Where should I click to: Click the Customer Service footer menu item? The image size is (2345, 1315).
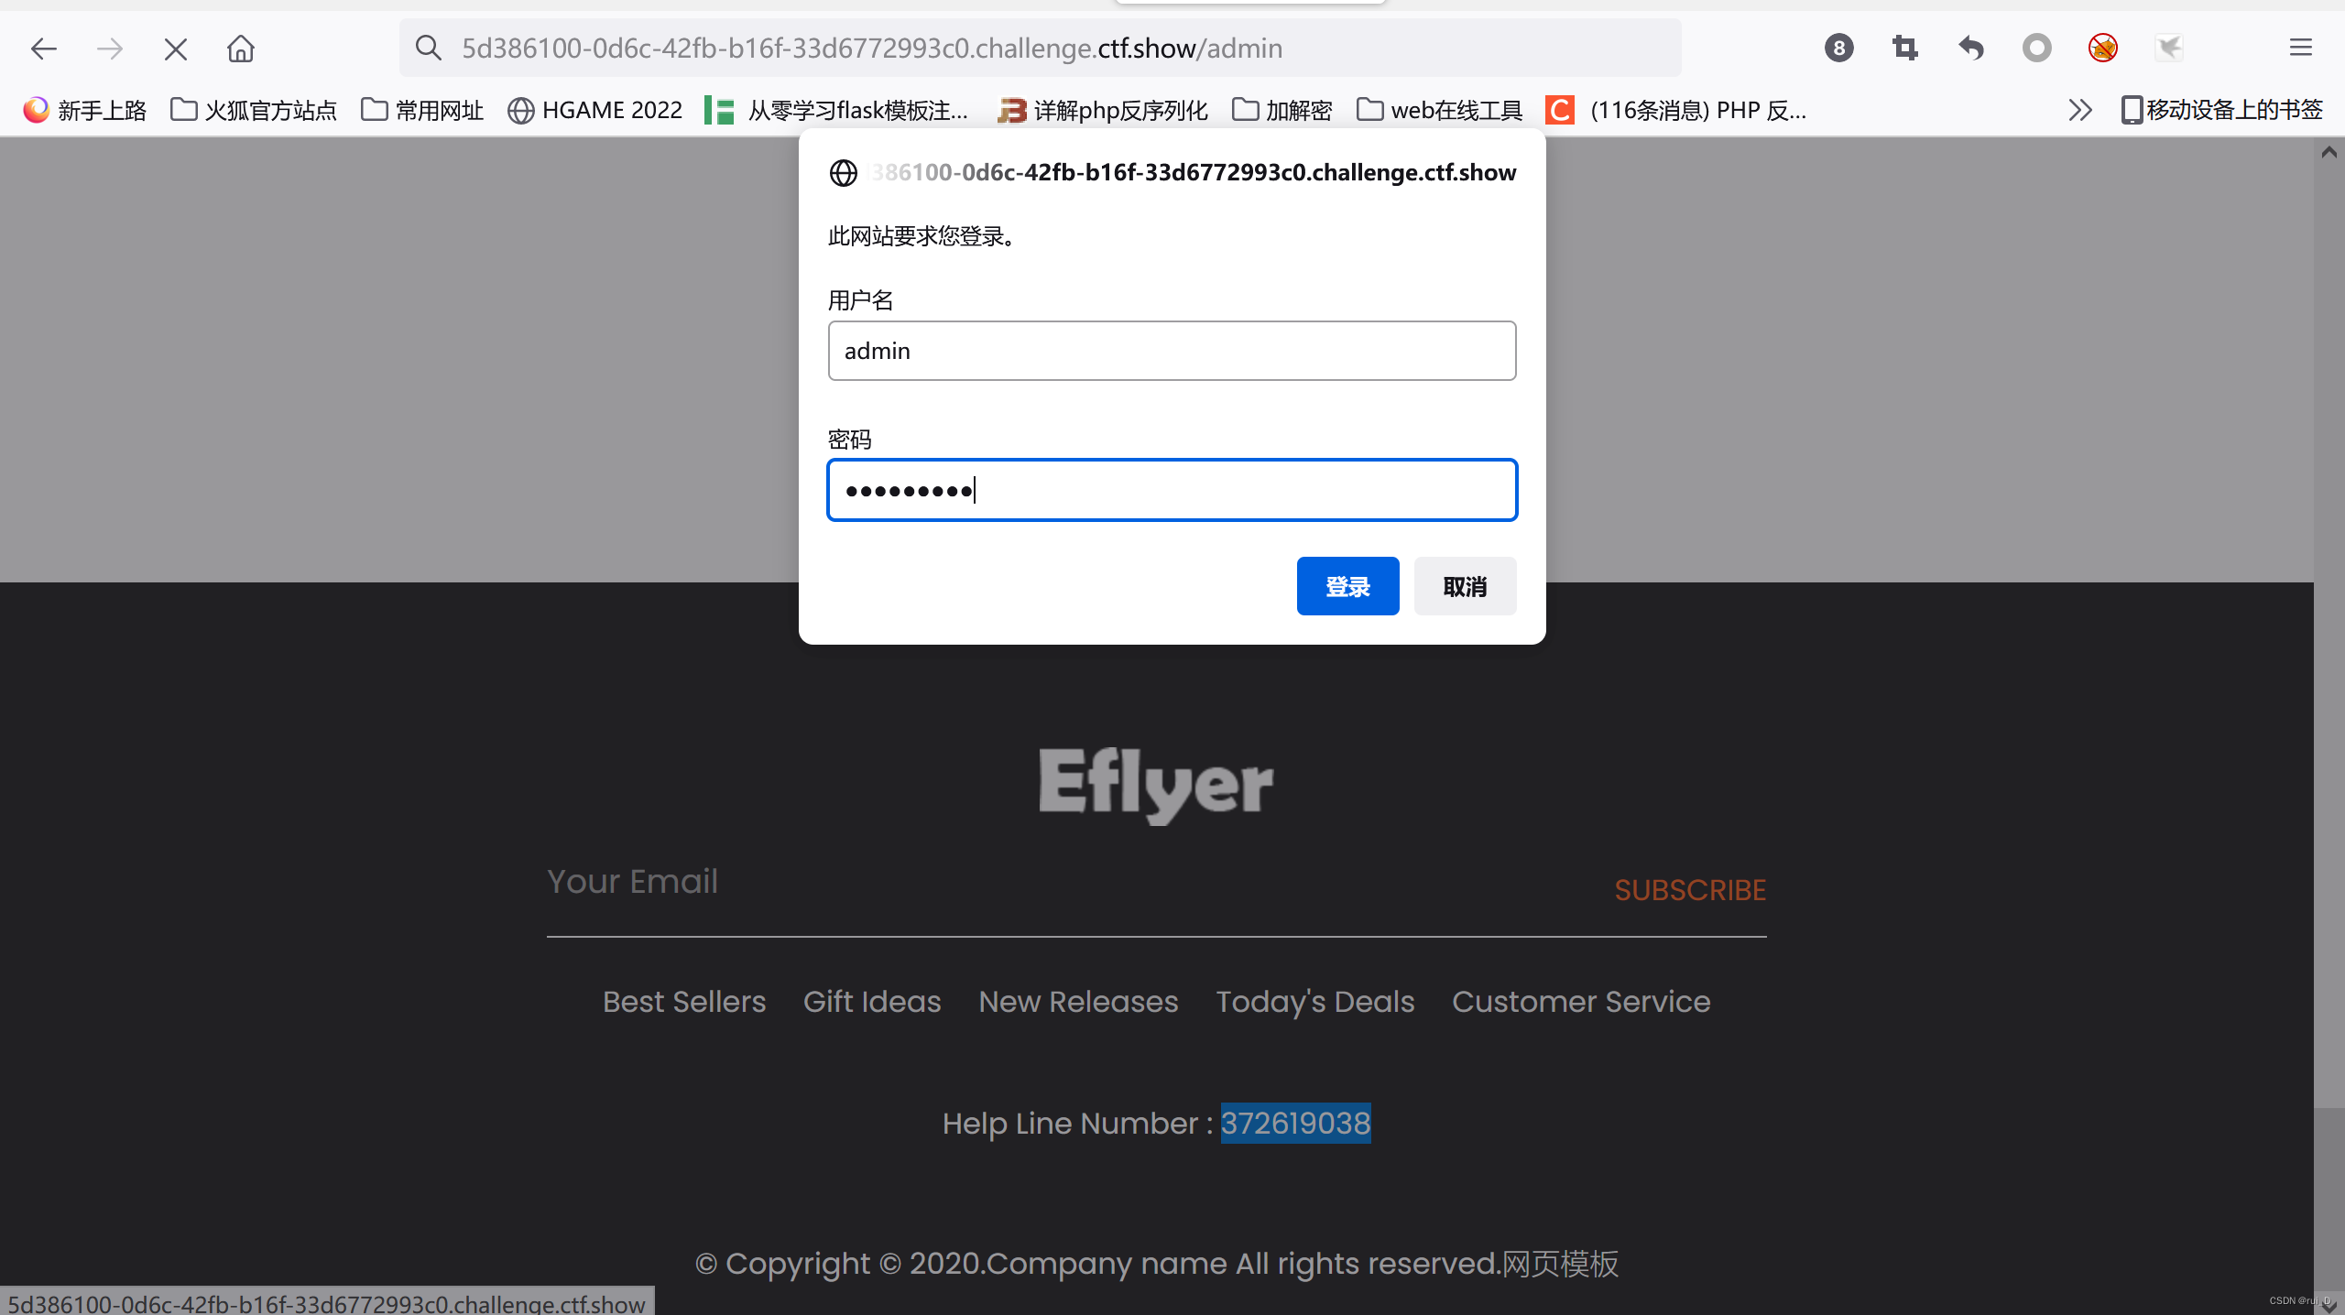click(x=1580, y=1001)
